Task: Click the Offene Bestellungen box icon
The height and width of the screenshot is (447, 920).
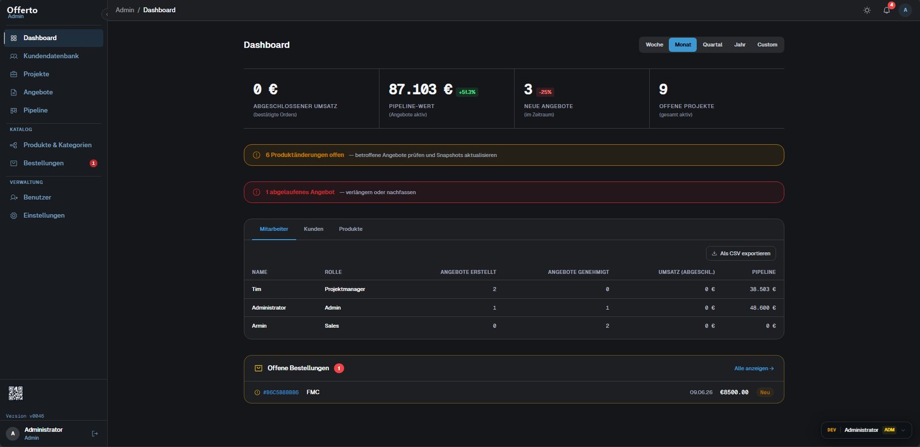Action: tap(258, 368)
